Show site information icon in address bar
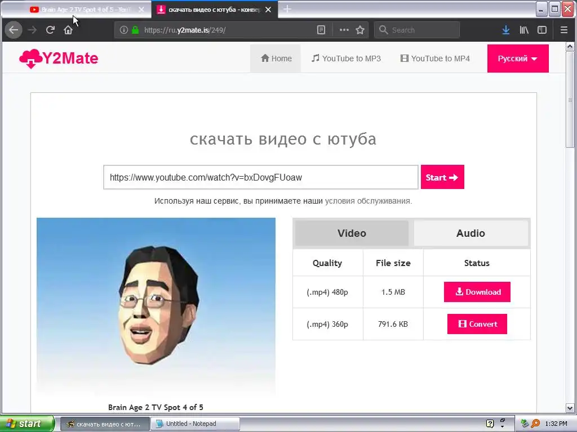The height and width of the screenshot is (432, 577). click(x=124, y=30)
